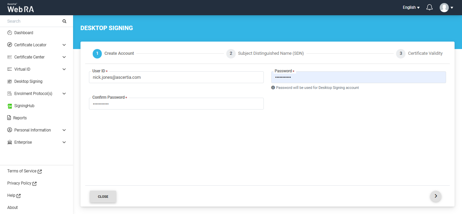
Task: Click the Desktop Signing sidebar icon
Action: tap(9, 81)
